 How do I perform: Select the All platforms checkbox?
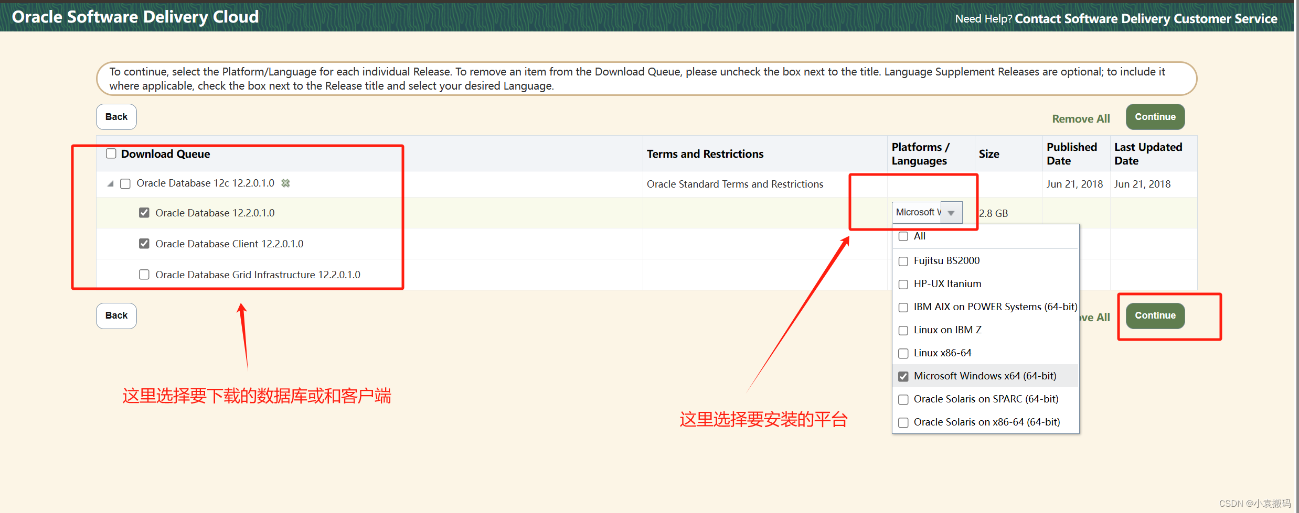(x=903, y=236)
